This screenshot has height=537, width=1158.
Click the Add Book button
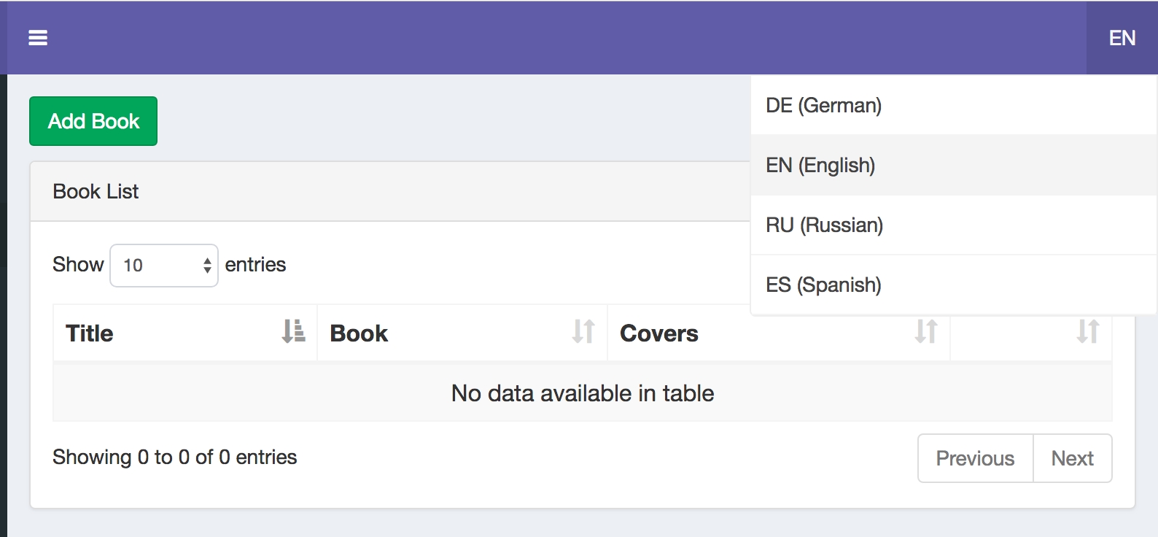[93, 121]
